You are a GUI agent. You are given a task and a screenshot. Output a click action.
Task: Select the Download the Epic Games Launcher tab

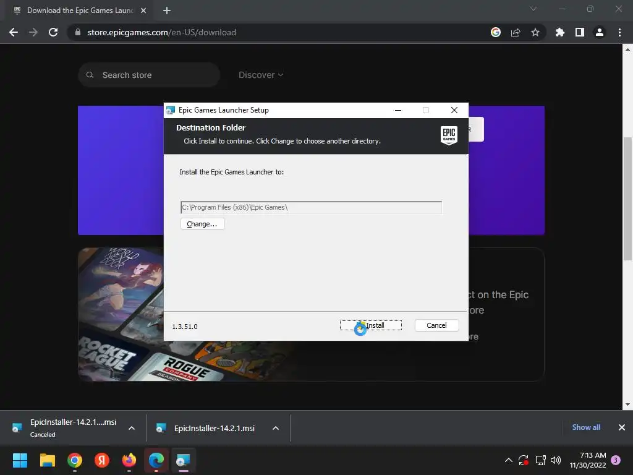pyautogui.click(x=79, y=11)
